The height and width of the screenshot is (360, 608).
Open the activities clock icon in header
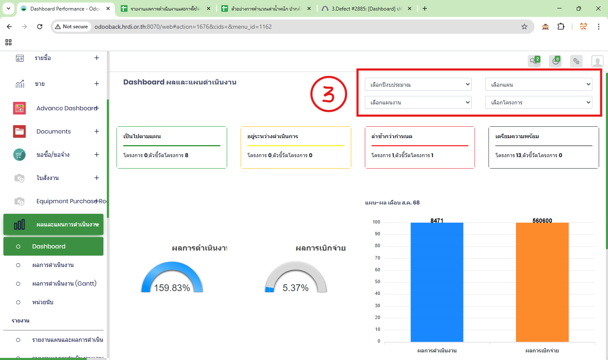coord(555,61)
